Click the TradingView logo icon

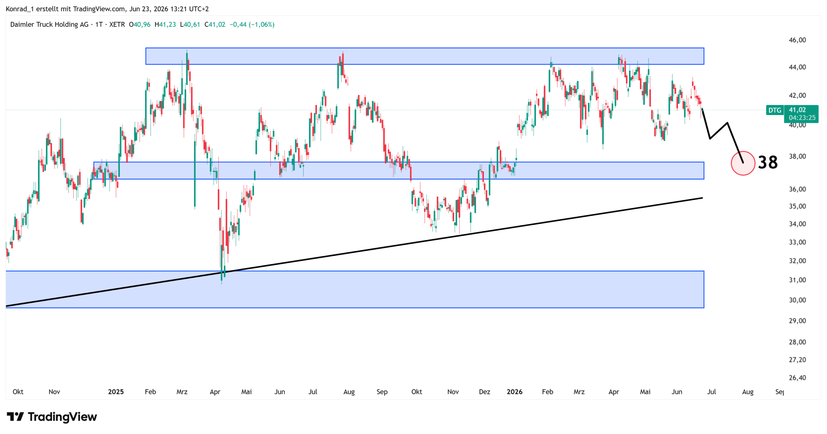click(15, 417)
